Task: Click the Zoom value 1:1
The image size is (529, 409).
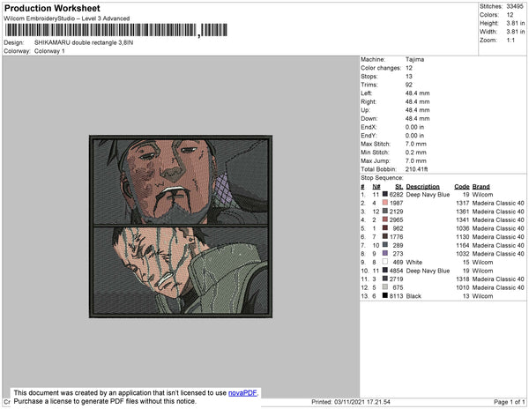Action: pyautogui.click(x=510, y=41)
